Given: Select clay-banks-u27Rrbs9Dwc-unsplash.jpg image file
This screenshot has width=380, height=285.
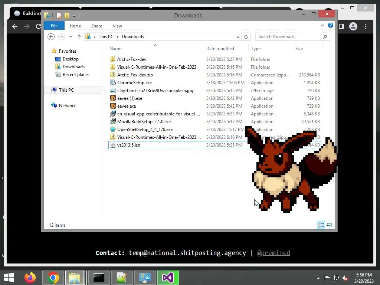Looking at the screenshot, I should [155, 91].
